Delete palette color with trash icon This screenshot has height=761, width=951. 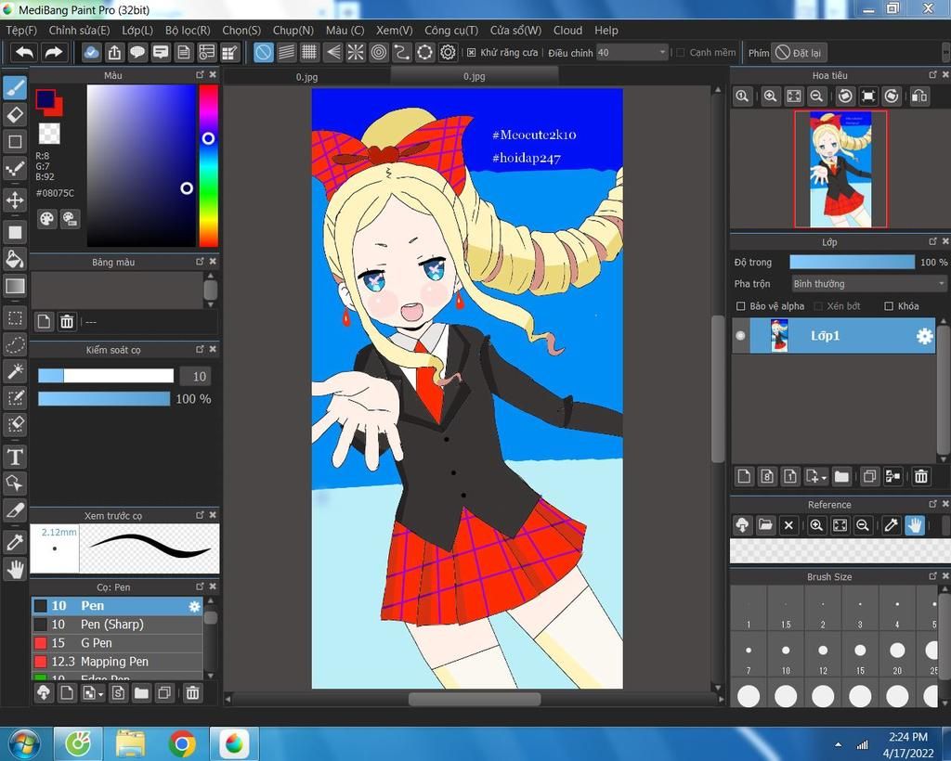[x=67, y=321]
